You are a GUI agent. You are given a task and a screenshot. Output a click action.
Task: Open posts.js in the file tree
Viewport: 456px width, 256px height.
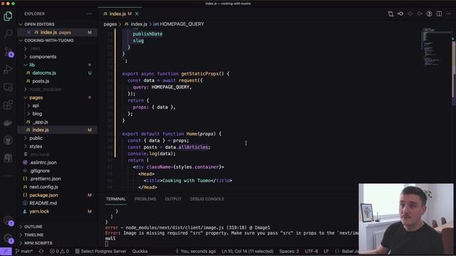[57, 81]
